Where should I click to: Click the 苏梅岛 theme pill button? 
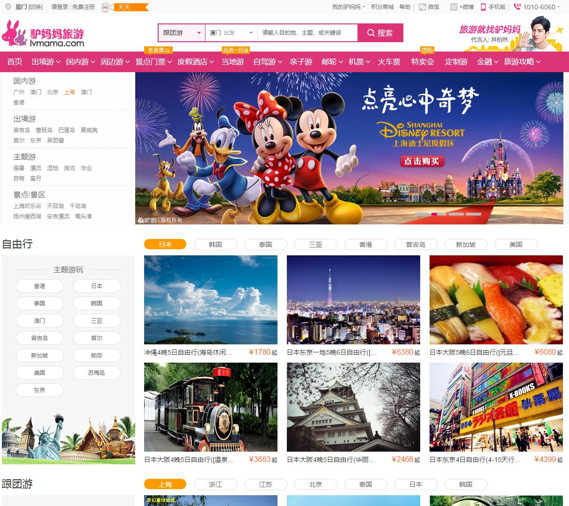coord(96,373)
